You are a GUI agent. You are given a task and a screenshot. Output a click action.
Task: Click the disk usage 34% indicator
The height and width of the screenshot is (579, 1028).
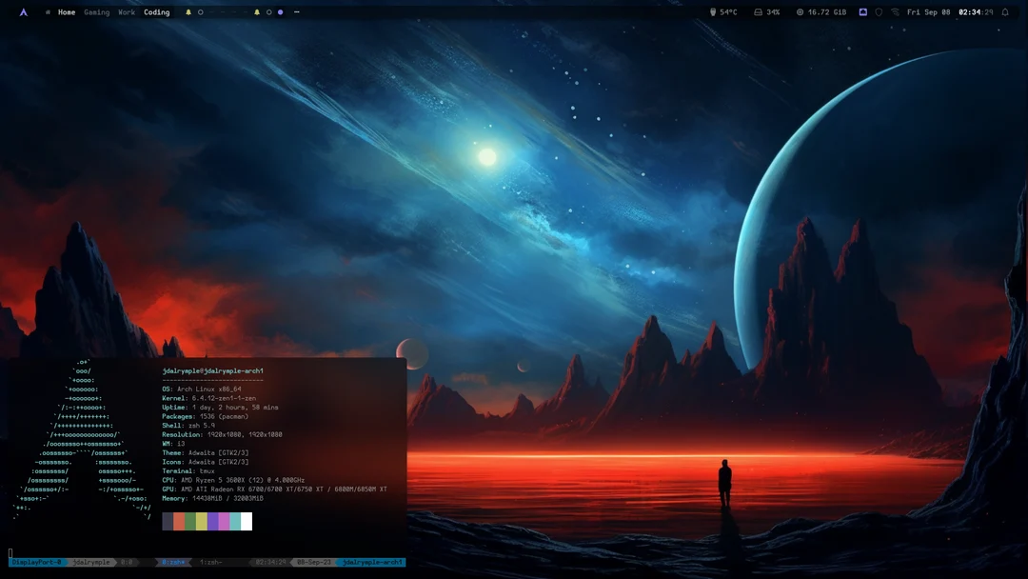coord(764,11)
